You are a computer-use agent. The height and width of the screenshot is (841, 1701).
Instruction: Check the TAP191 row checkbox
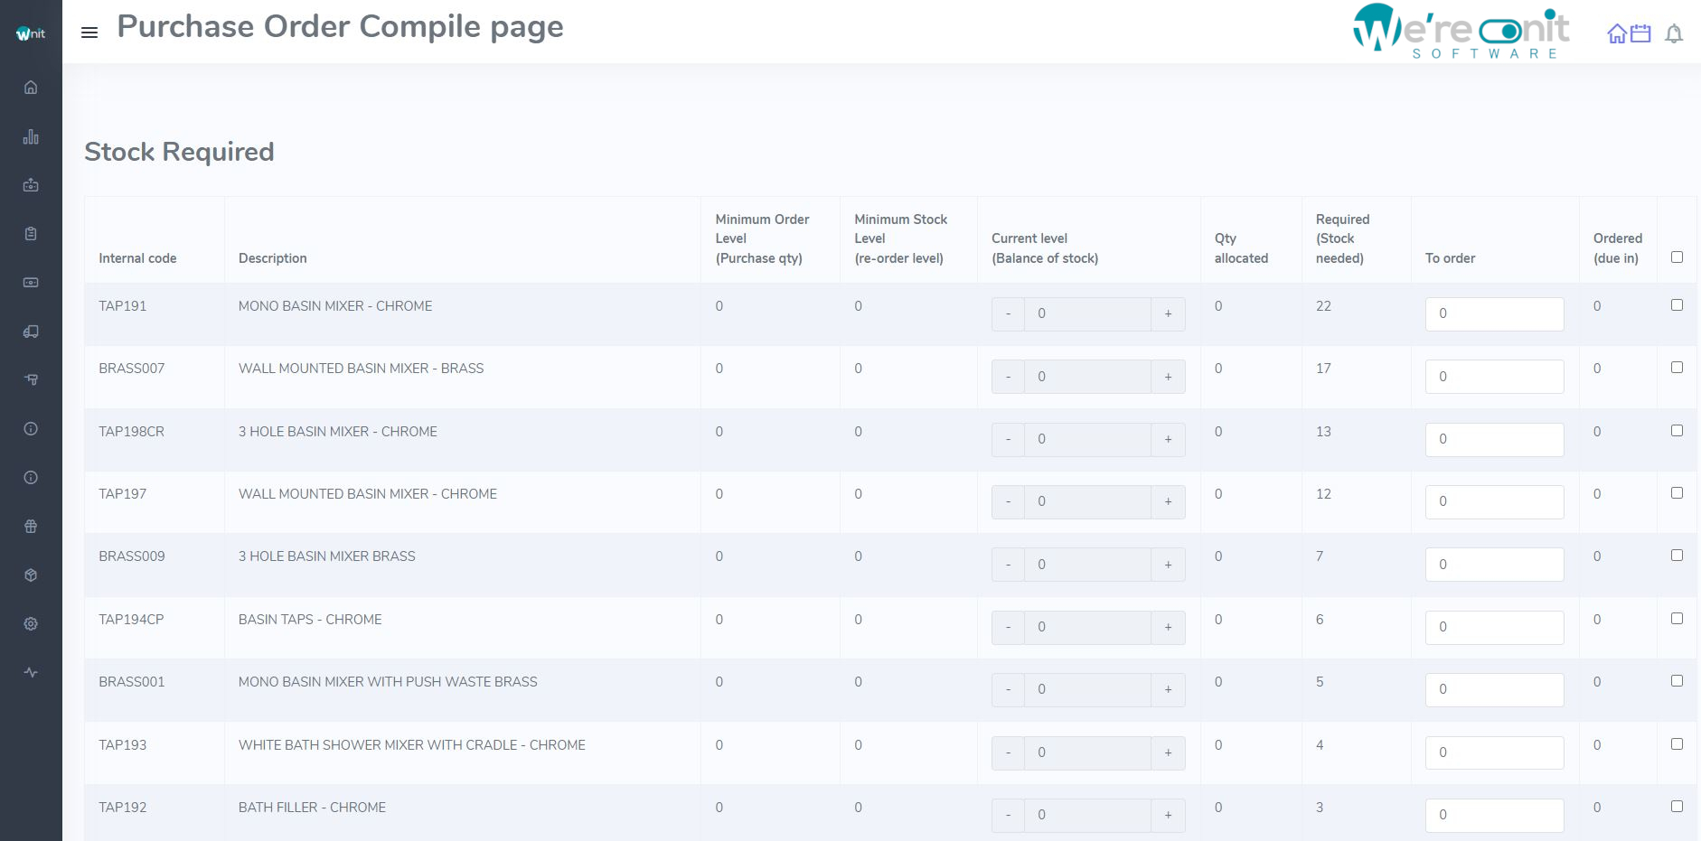pyautogui.click(x=1677, y=305)
